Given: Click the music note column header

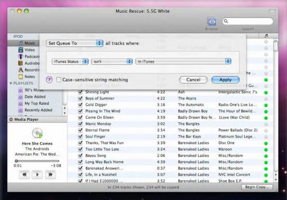Looking at the screenshot, I should tap(266, 36).
